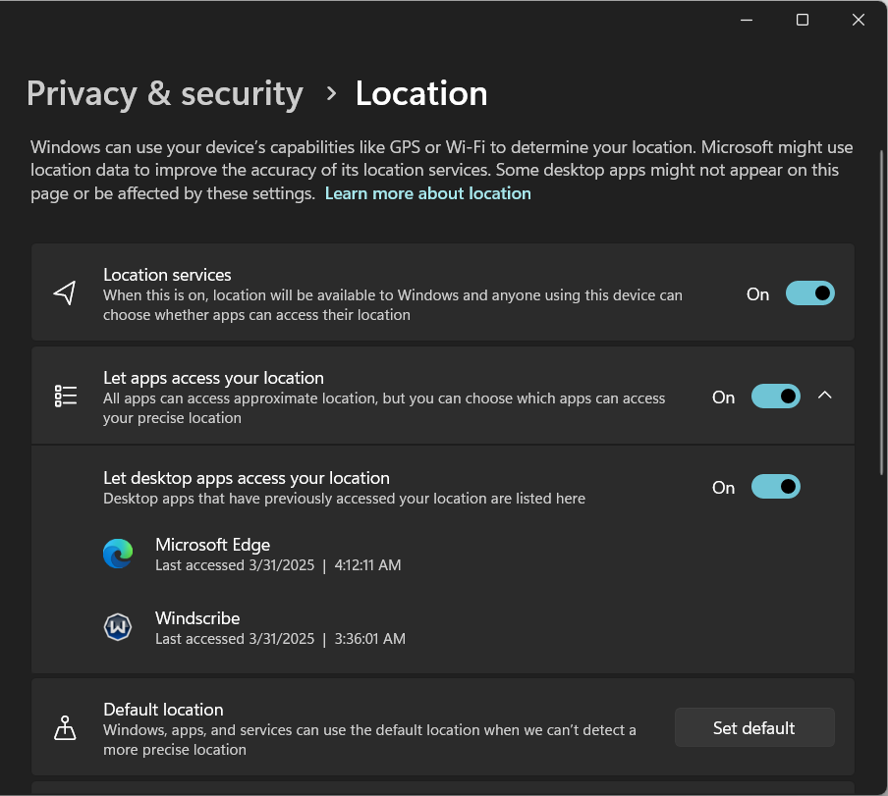Click the app list icon beside Let apps access
The width and height of the screenshot is (888, 796).
[x=65, y=397]
